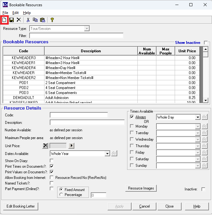This screenshot has height=215, width=212.
Task: Select the Fixed Amount radio button
Action: (61, 189)
